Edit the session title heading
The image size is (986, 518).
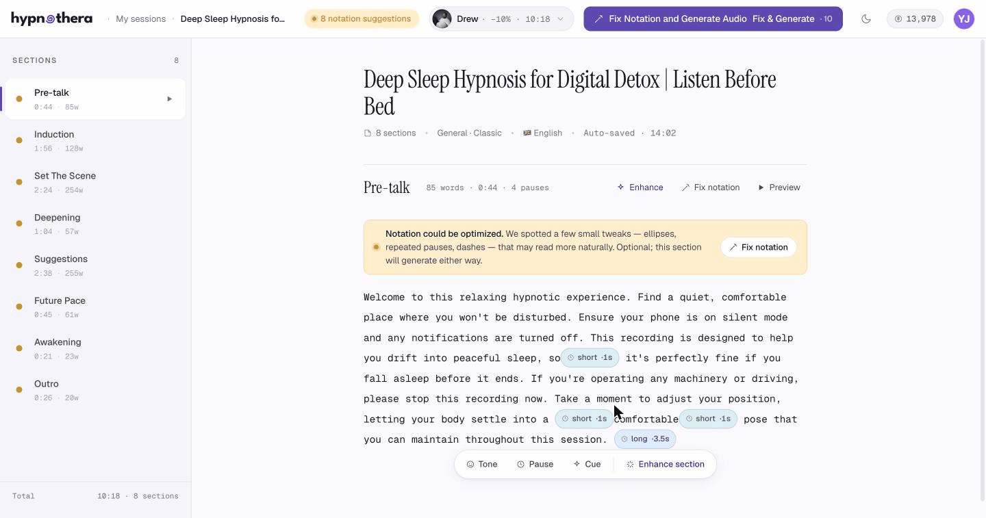570,92
